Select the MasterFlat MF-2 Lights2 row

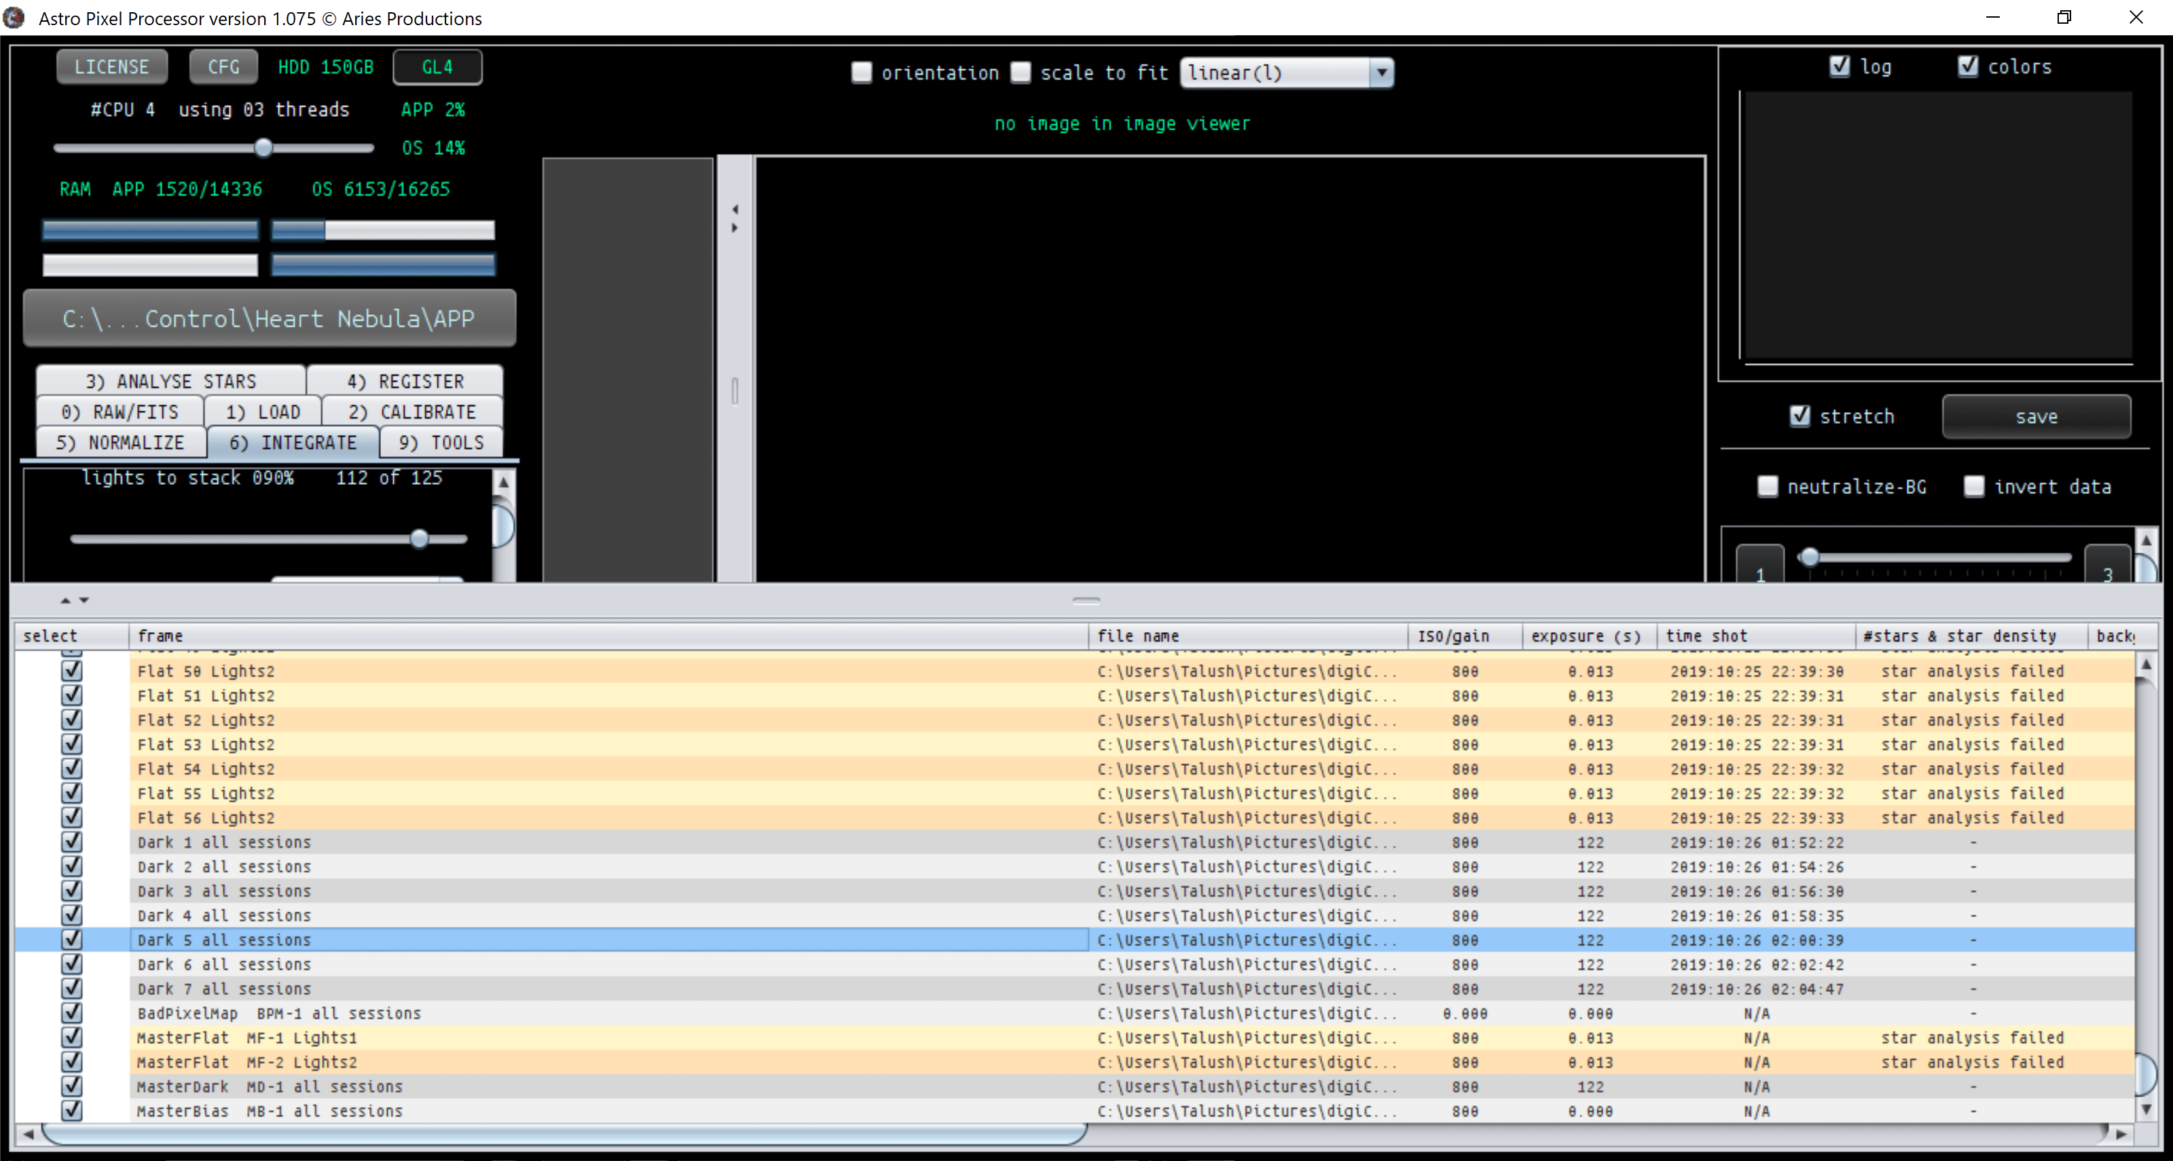(x=1076, y=1061)
